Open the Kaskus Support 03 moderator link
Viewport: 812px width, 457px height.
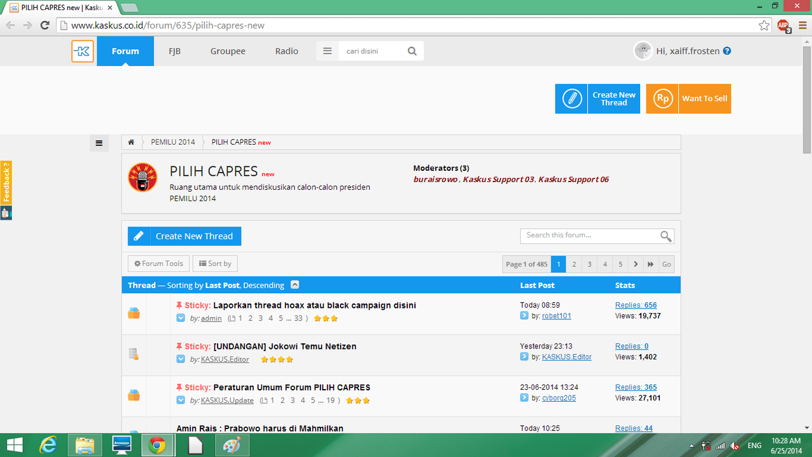coord(498,180)
